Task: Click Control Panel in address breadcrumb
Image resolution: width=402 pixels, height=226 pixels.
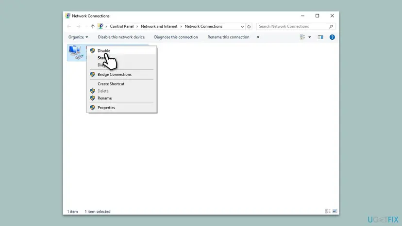Action: (x=122, y=26)
